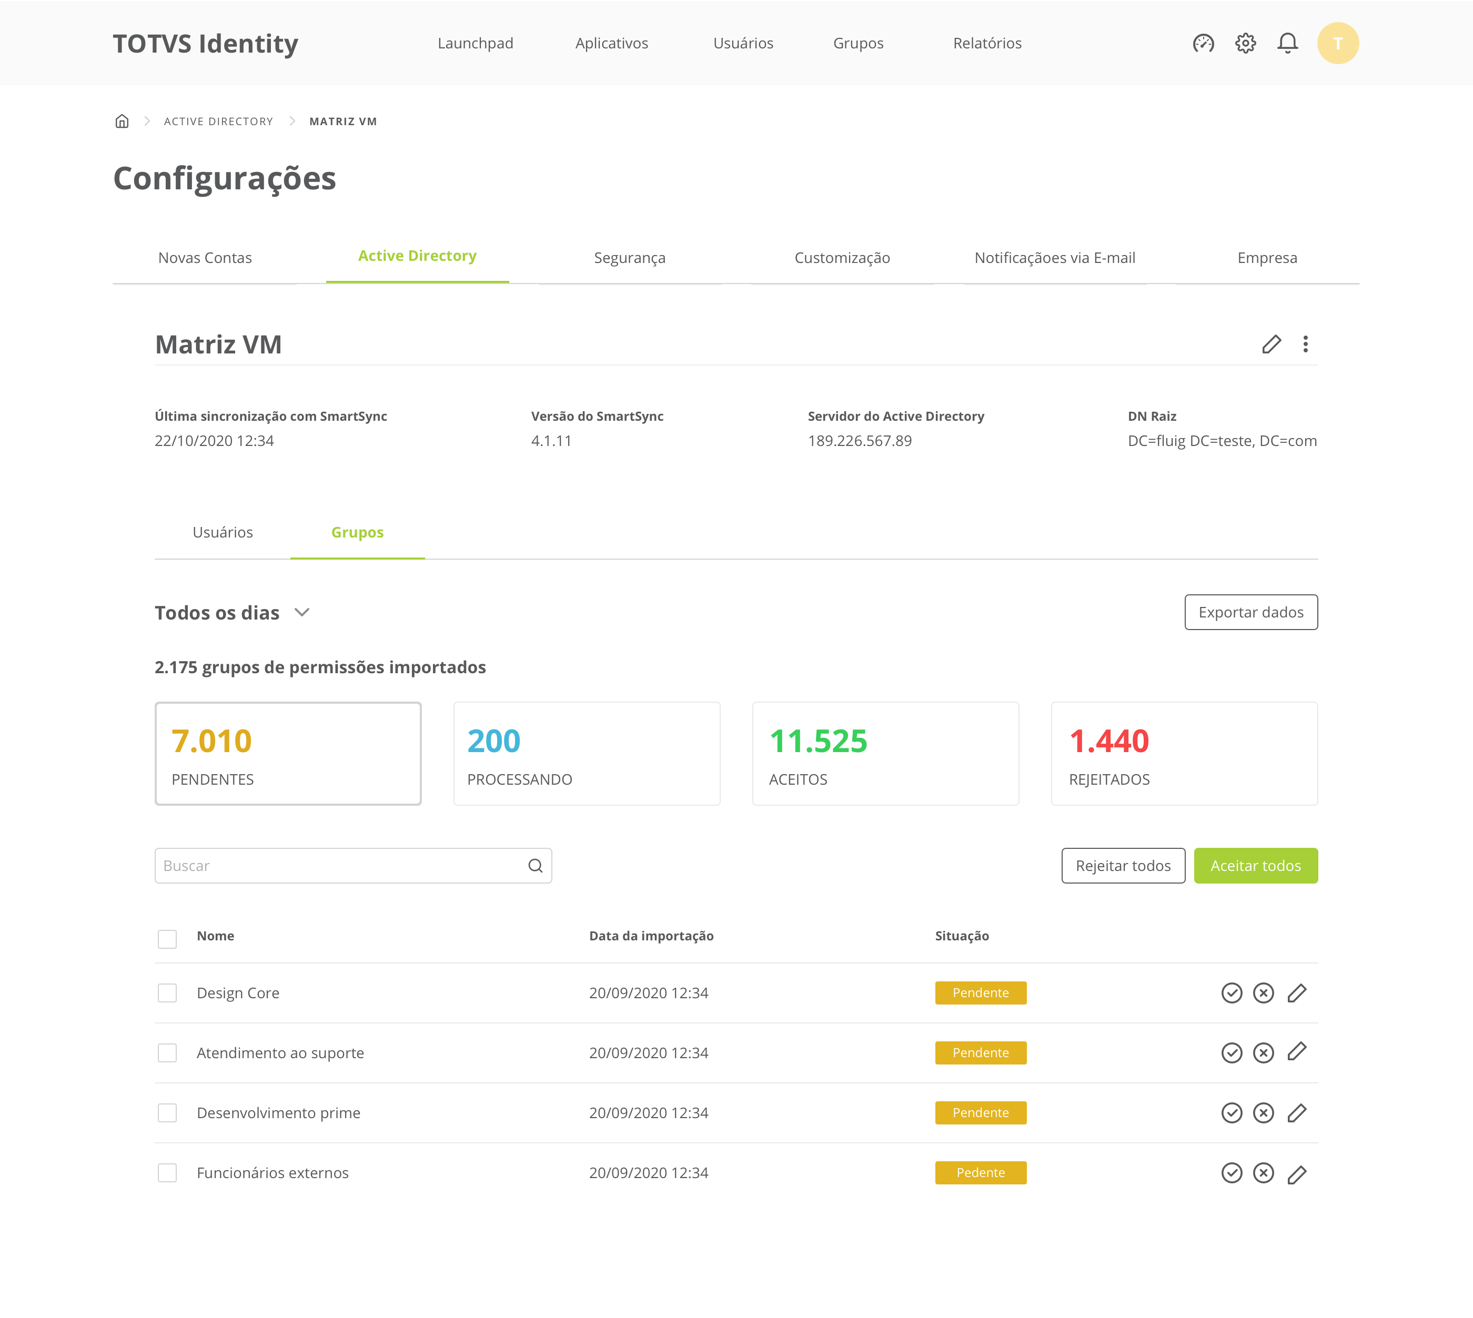1473x1318 pixels.
Task: Toggle select-all checkbox in table header
Action: [x=167, y=938]
